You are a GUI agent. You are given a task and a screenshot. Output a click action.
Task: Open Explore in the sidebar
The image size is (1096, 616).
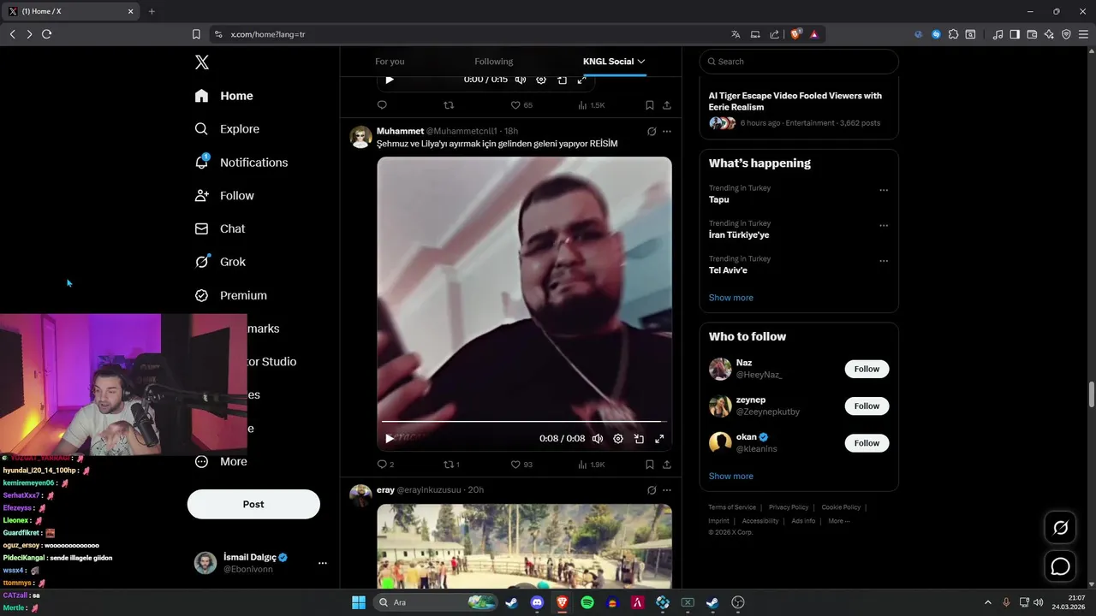click(x=227, y=129)
